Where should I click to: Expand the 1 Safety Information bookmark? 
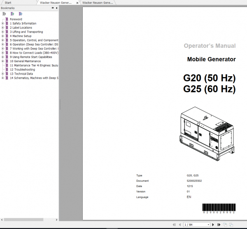coord(2,23)
